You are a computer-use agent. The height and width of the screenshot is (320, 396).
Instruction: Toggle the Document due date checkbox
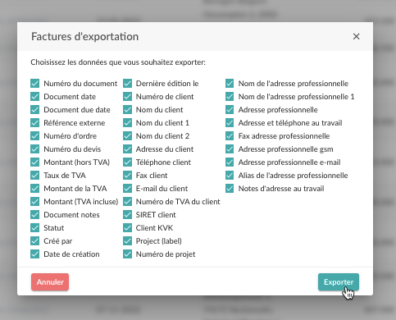35,110
